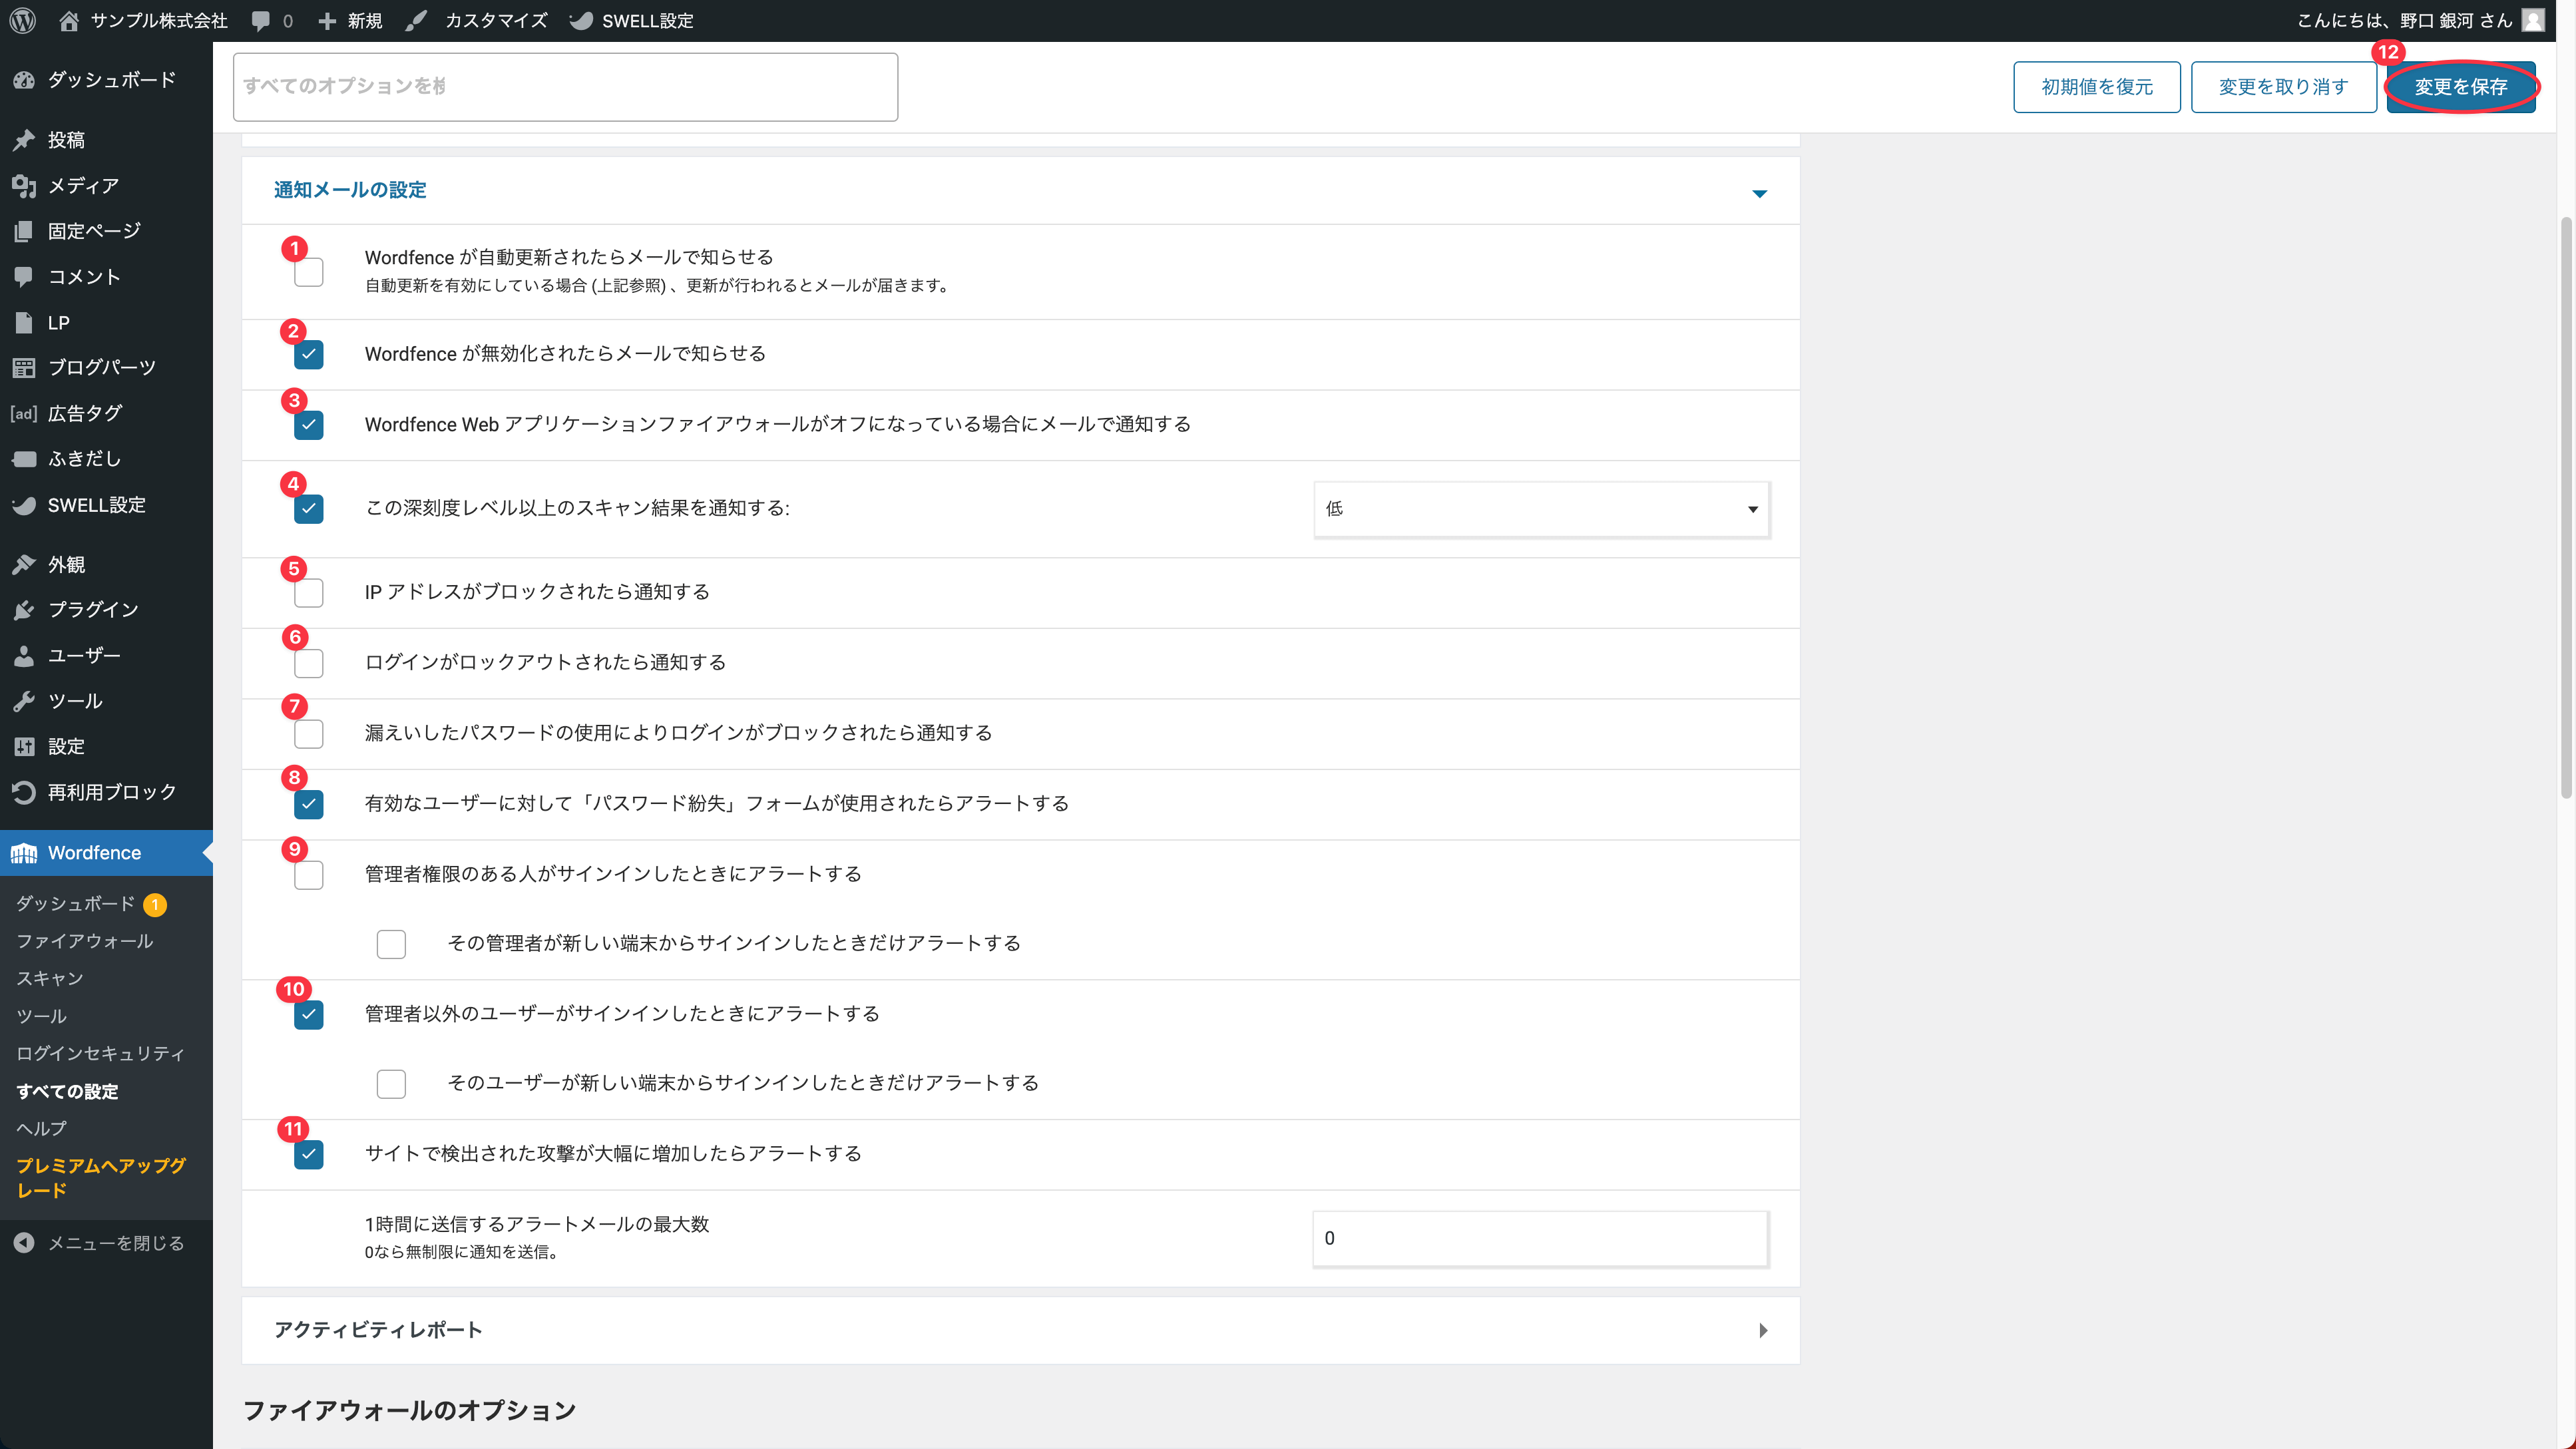Image resolution: width=2576 pixels, height=1449 pixels.
Task: Open the severity level 低 dropdown
Action: tap(1541, 509)
